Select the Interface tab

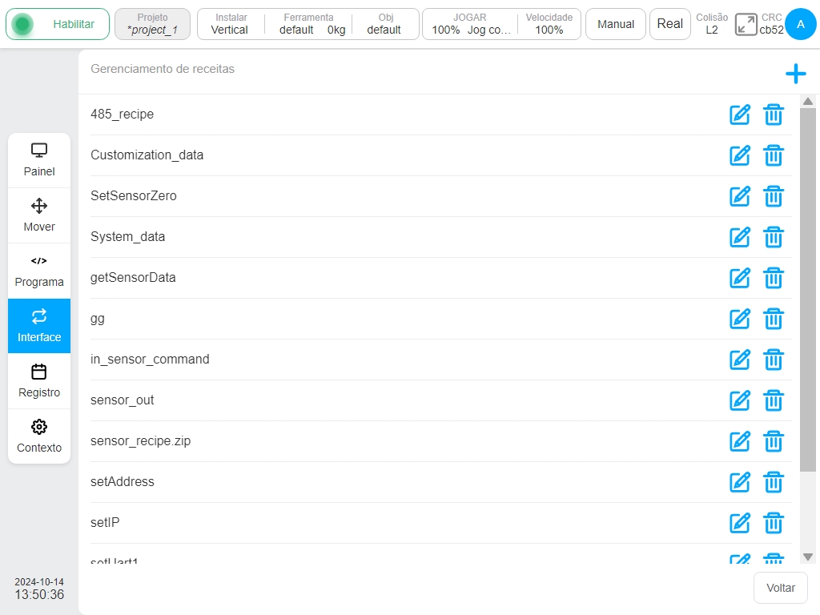(x=39, y=326)
